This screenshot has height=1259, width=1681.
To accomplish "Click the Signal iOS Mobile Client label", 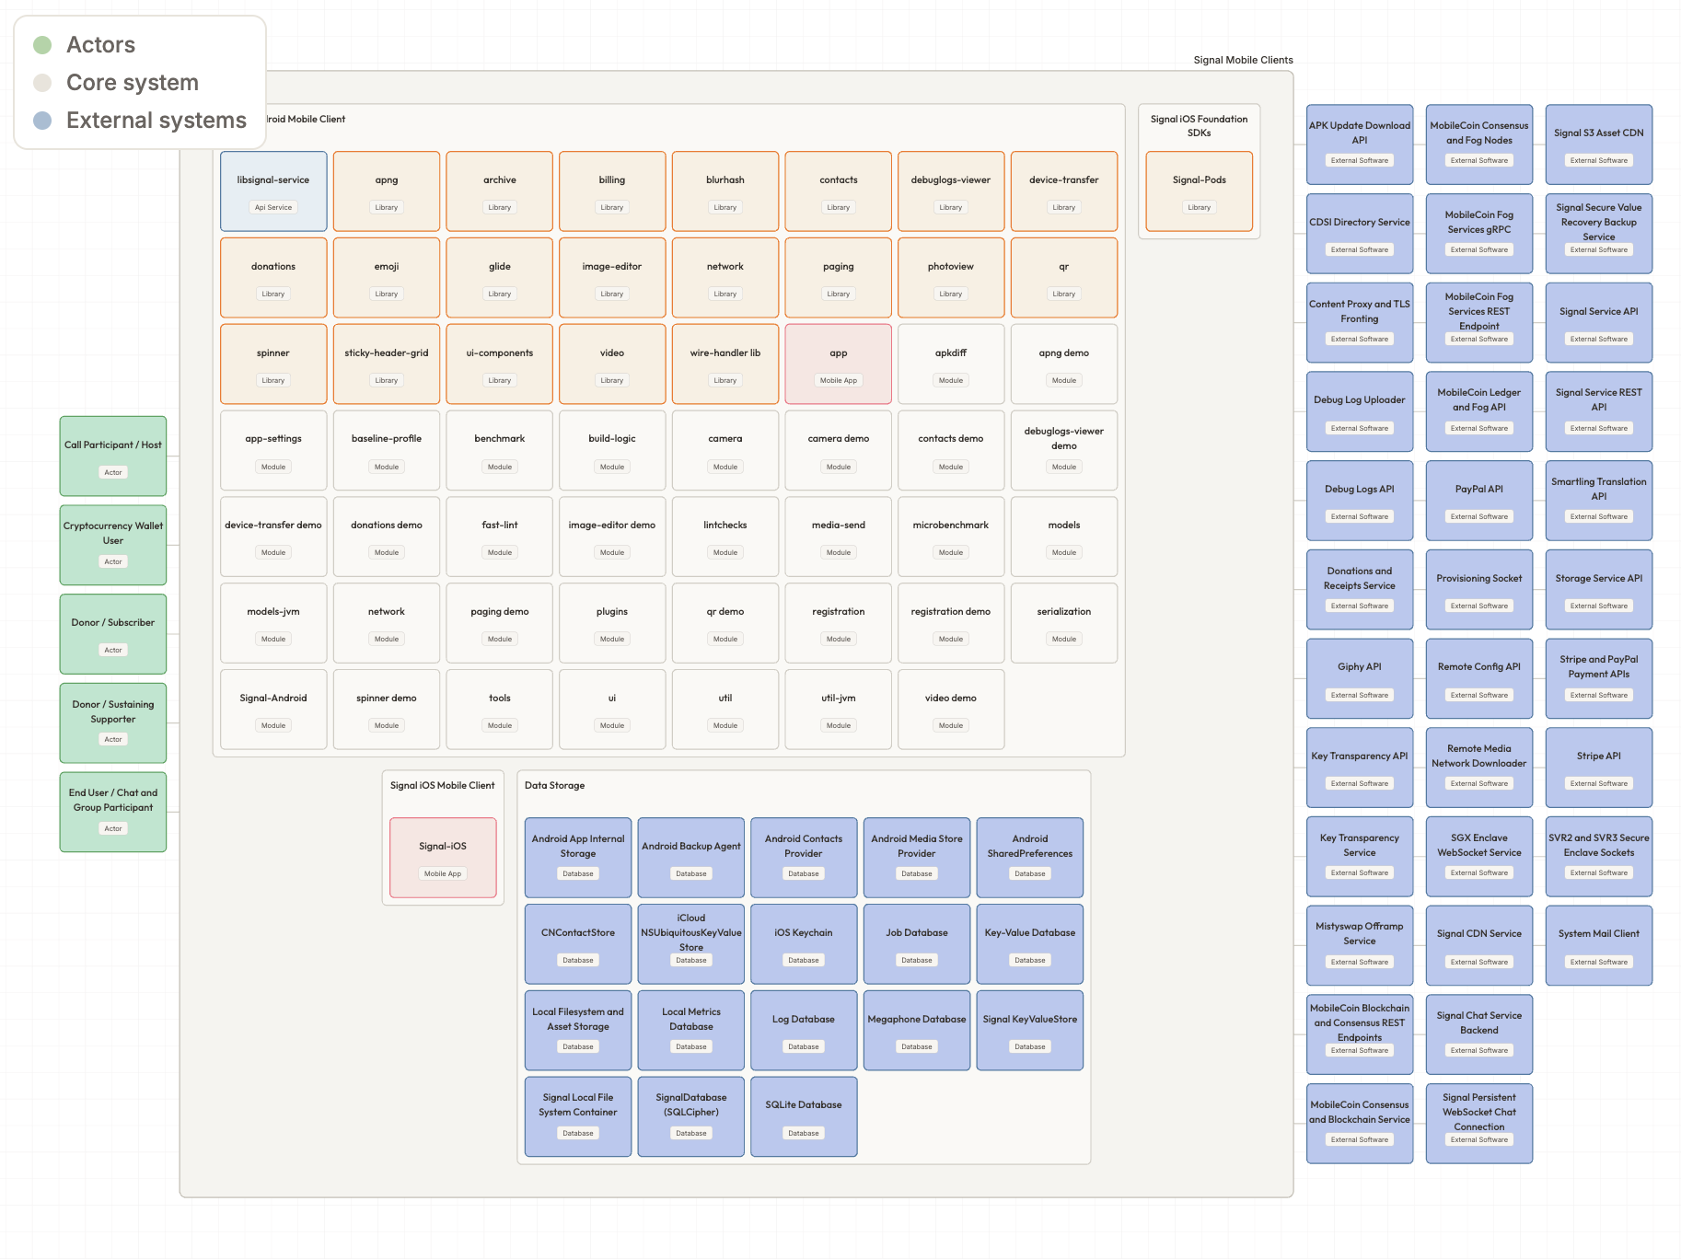I will pyautogui.click(x=443, y=785).
